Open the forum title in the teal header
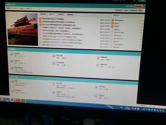 (11, 4)
